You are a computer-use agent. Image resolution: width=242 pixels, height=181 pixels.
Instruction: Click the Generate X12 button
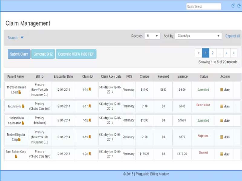(43, 54)
